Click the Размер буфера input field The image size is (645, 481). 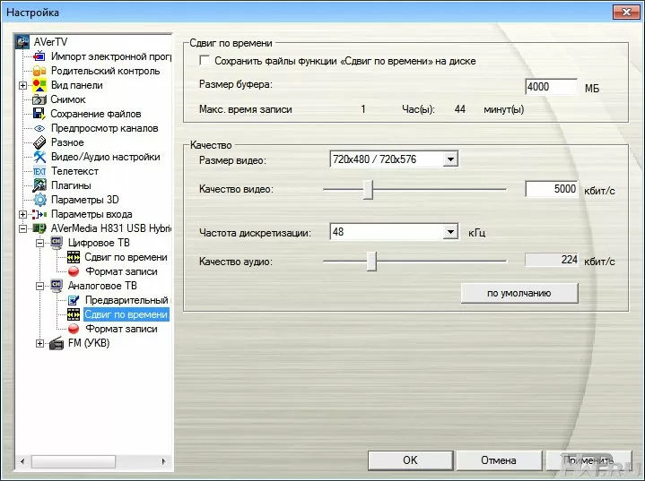click(x=550, y=87)
